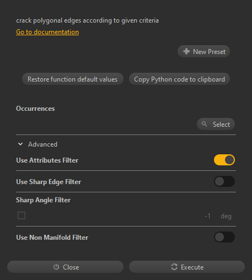Click the power icon on the Close button
The width and height of the screenshot is (252, 280).
(56, 267)
